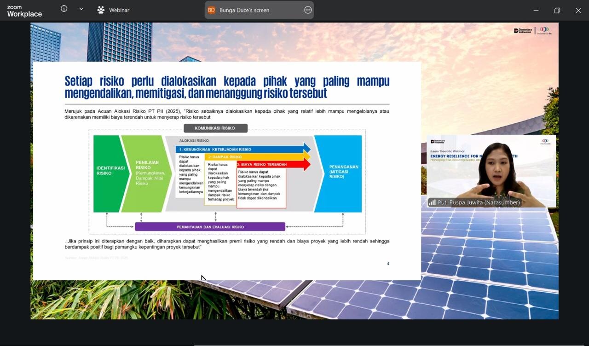Click the green Identifikasi Risiko block
589x346 pixels.
[110, 173]
